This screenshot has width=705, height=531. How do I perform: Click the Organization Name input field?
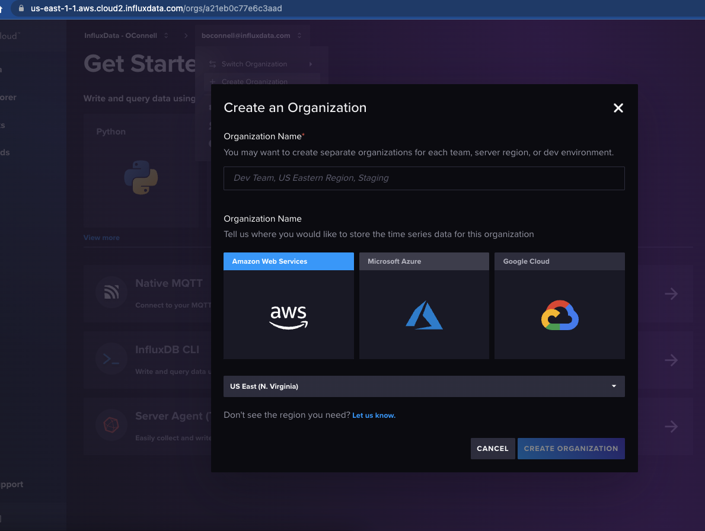424,178
